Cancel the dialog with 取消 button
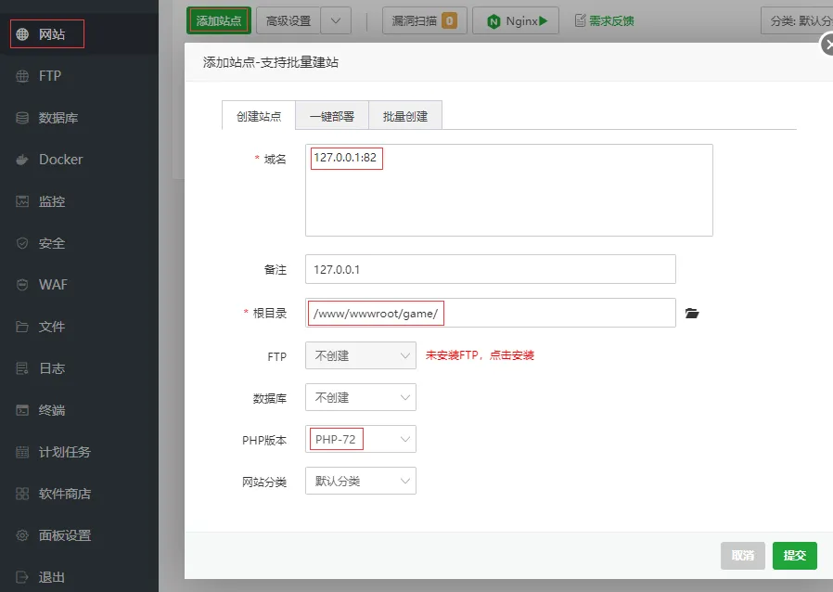 click(742, 555)
